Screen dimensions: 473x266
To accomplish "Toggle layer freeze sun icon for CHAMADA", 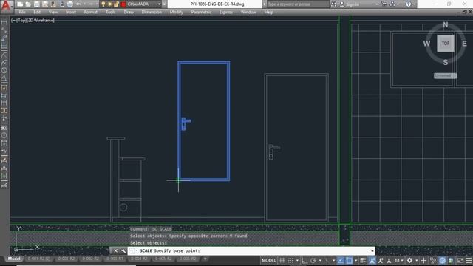I will coord(110,4).
